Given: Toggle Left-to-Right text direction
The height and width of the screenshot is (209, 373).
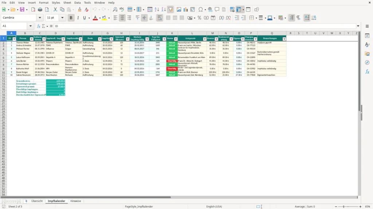Looking at the screenshot, I should coord(292,18).
